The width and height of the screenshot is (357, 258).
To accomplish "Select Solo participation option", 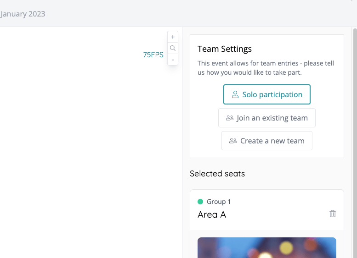I will click(267, 94).
